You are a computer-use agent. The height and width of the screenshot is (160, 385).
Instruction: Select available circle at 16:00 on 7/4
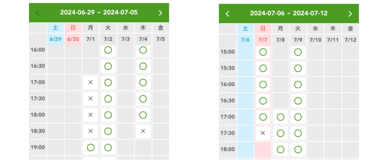pos(143,50)
